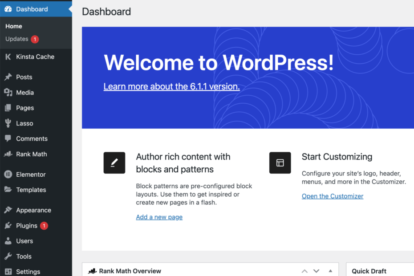
Task: Open the Users menu
Action: (x=36, y=241)
